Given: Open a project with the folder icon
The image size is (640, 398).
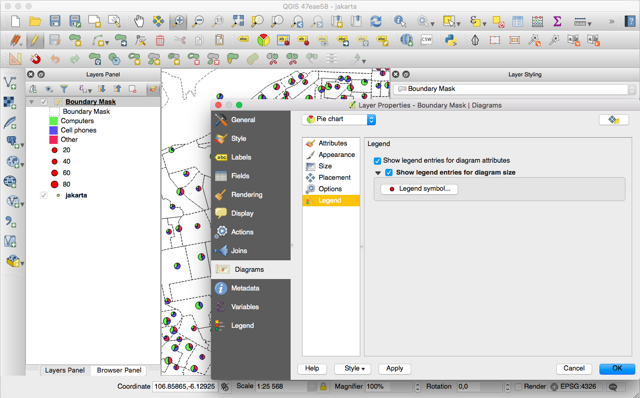Looking at the screenshot, I should pyautogui.click(x=35, y=21).
